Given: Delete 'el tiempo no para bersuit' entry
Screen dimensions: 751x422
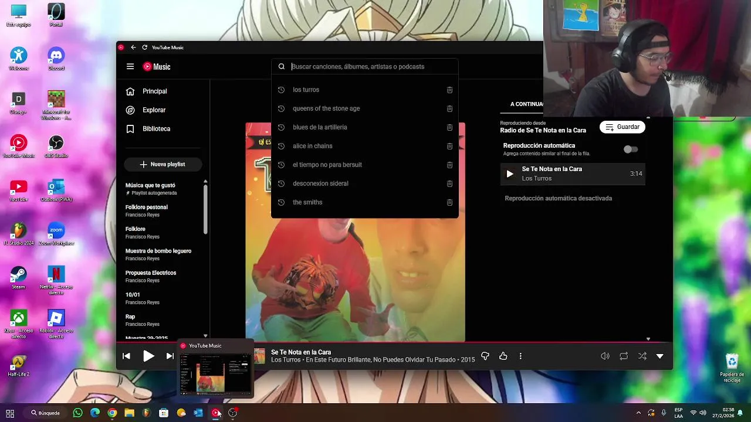Looking at the screenshot, I should (449, 165).
